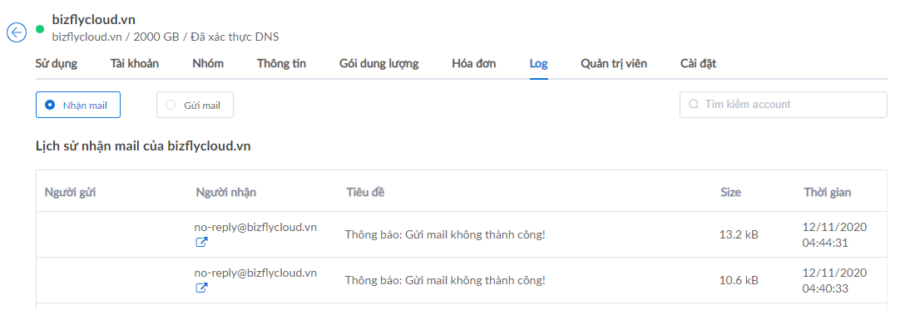This screenshot has width=910, height=310.
Task: Open the Quản trị viên tab
Action: coord(614,64)
